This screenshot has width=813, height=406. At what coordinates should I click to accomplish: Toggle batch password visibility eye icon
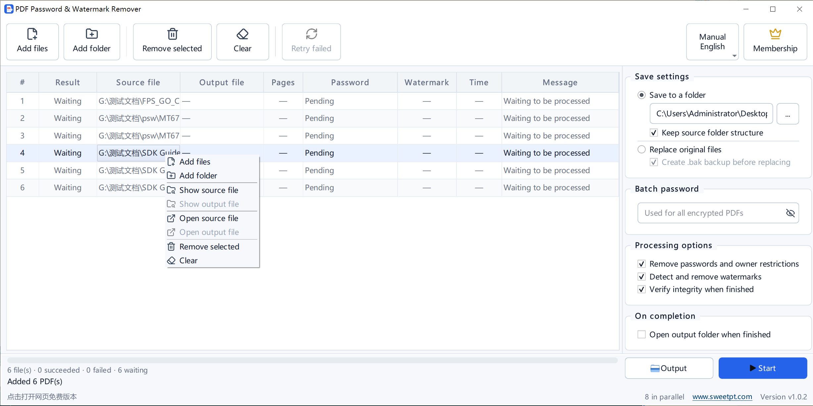(x=790, y=213)
